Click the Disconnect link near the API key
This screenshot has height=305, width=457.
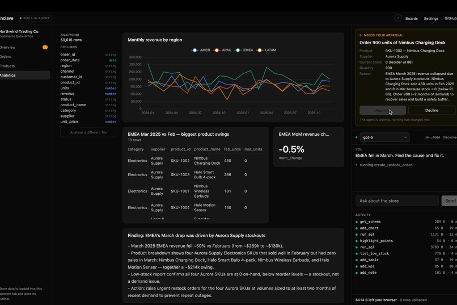(x=450, y=137)
